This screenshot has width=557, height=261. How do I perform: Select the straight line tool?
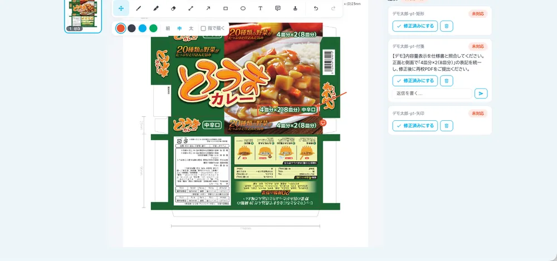[190, 8]
